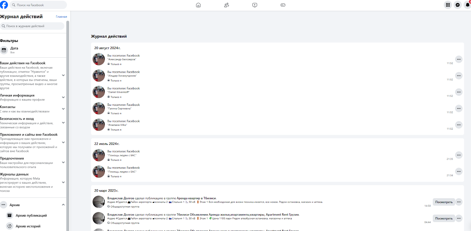The image size is (471, 231).
Task: Expand Ваши действия на Facebook section
Action: 63,76
